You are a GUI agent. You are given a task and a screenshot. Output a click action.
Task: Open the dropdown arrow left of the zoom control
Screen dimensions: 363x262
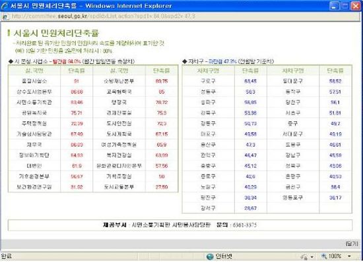coord(312,257)
